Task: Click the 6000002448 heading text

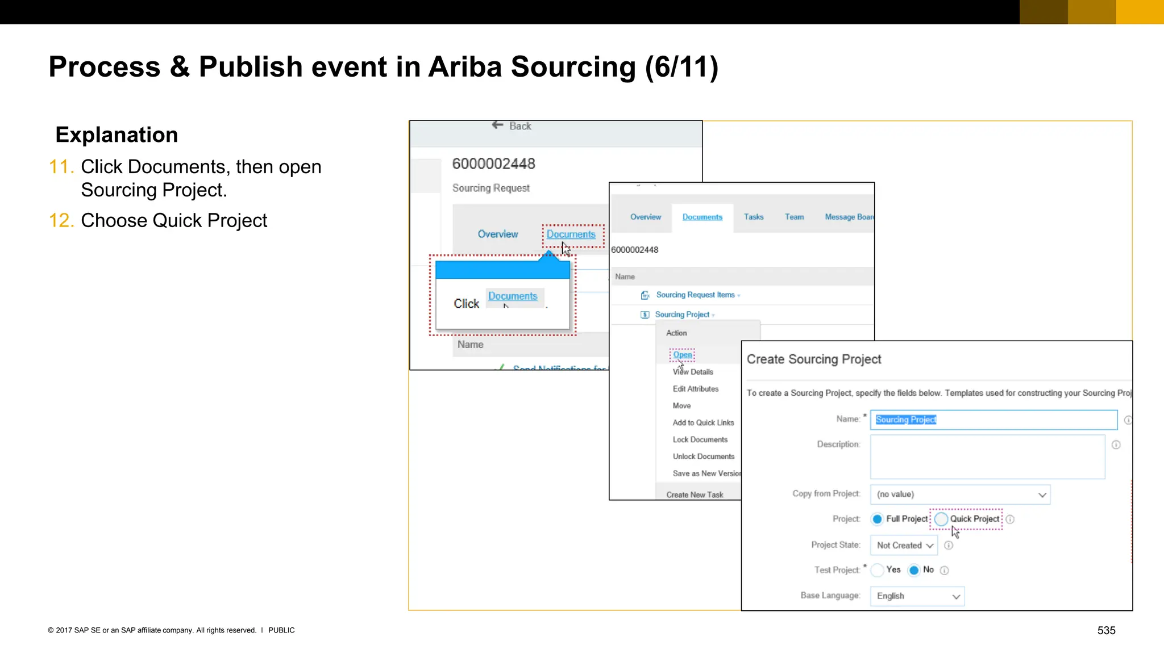Action: (493, 163)
